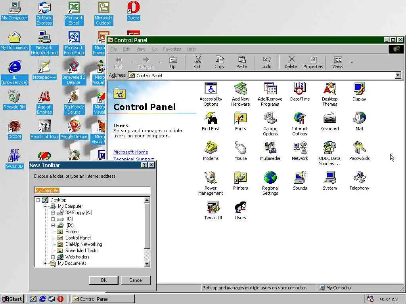Open the Passwords applet
406x304 pixels.
359,151
